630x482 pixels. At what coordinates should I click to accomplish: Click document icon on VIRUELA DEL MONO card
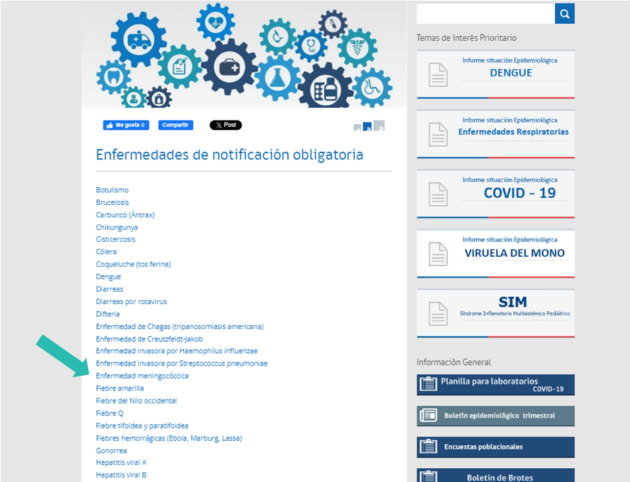pyautogui.click(x=438, y=254)
